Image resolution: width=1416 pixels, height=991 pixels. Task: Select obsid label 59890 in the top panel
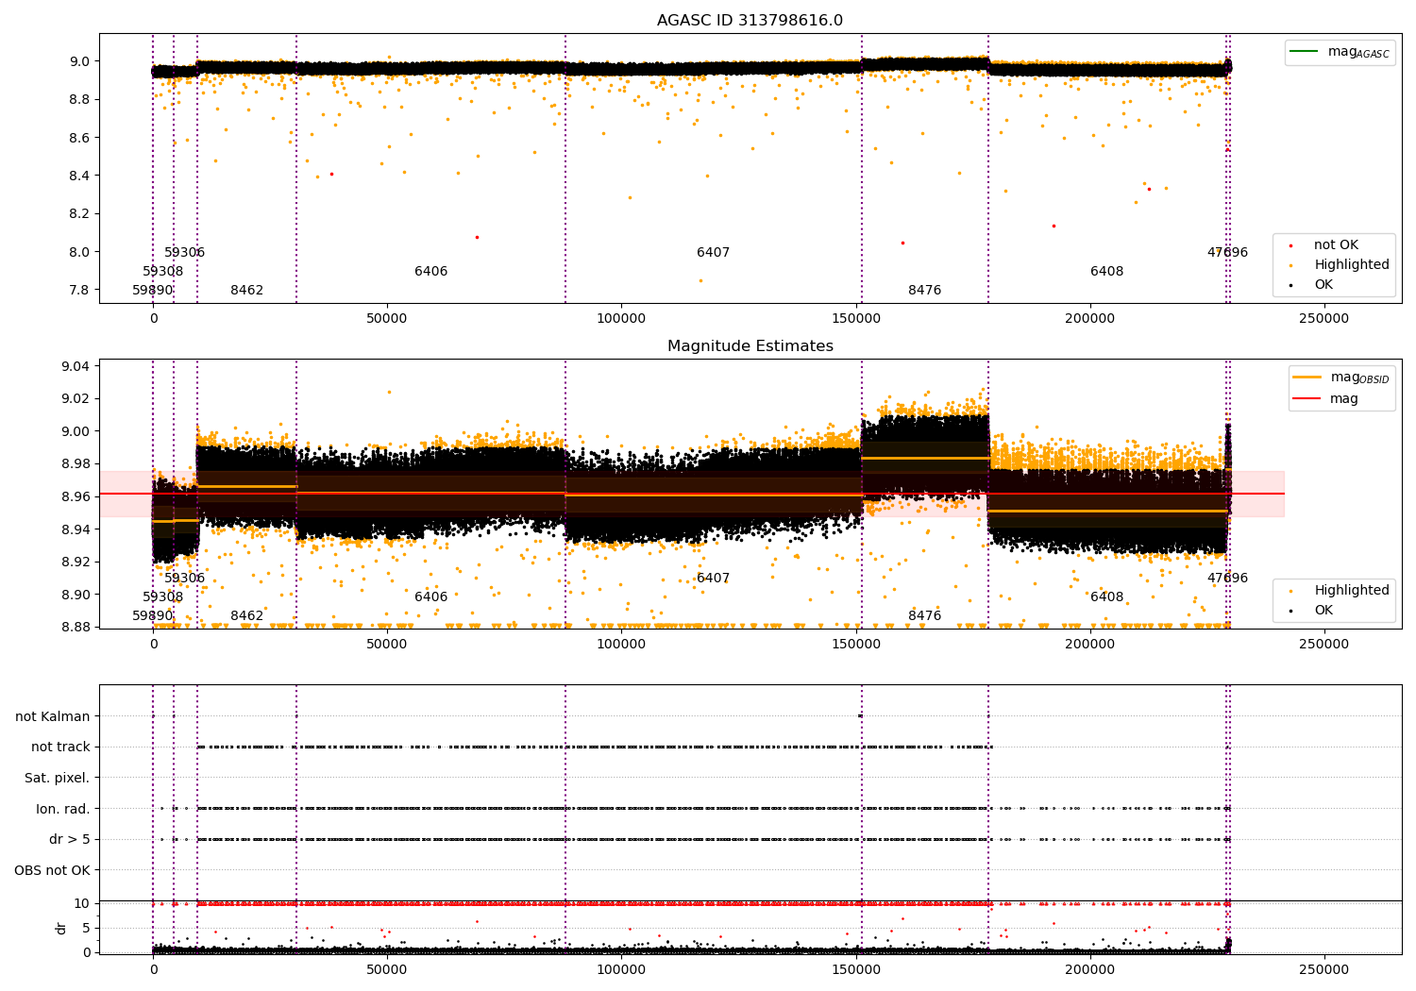point(153,291)
